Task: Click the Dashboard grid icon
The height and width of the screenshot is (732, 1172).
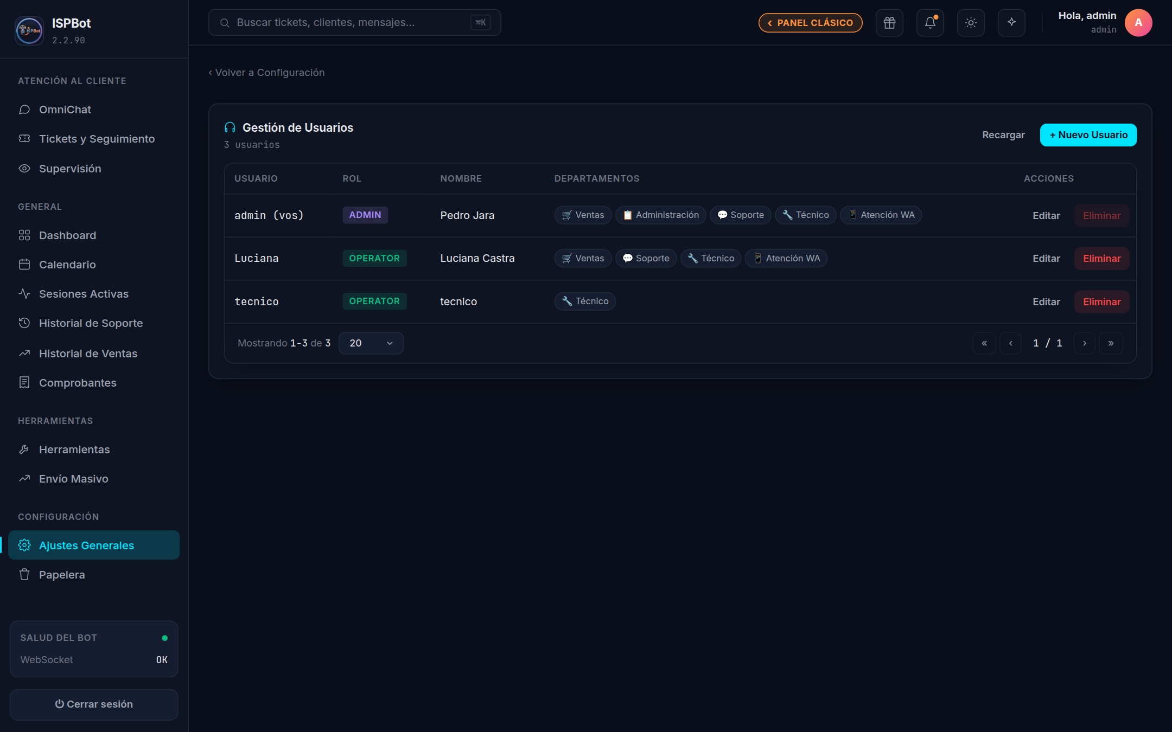Action: [x=24, y=235]
